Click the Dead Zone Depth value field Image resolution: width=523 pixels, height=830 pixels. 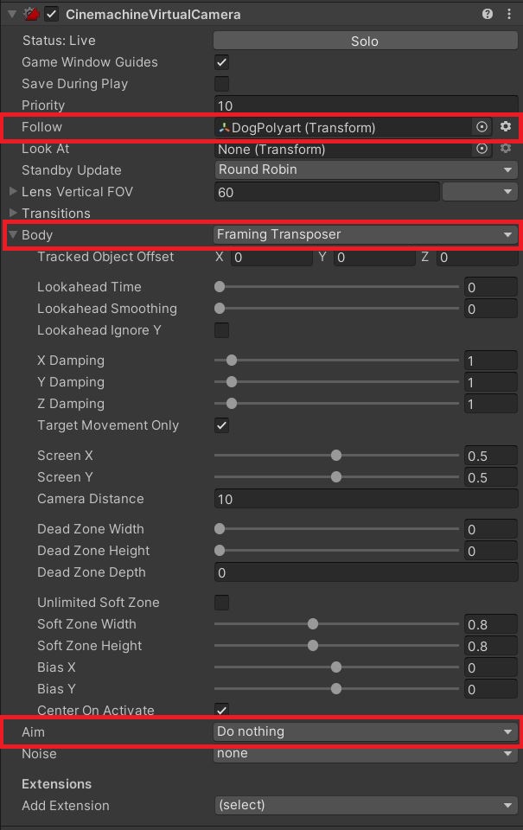point(366,572)
